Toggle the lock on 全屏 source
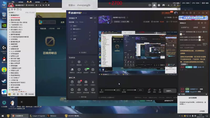Viewport: 210px width, 118px height. 90,39
